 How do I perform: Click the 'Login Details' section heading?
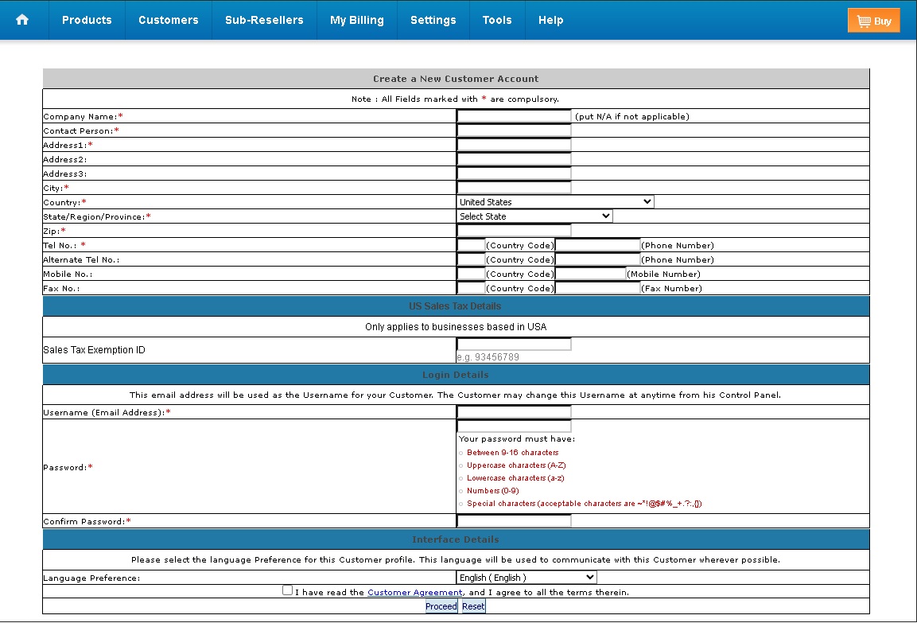point(456,375)
